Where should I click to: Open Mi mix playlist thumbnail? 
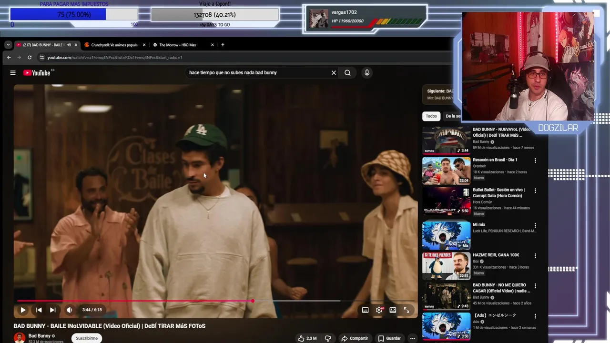point(446,235)
